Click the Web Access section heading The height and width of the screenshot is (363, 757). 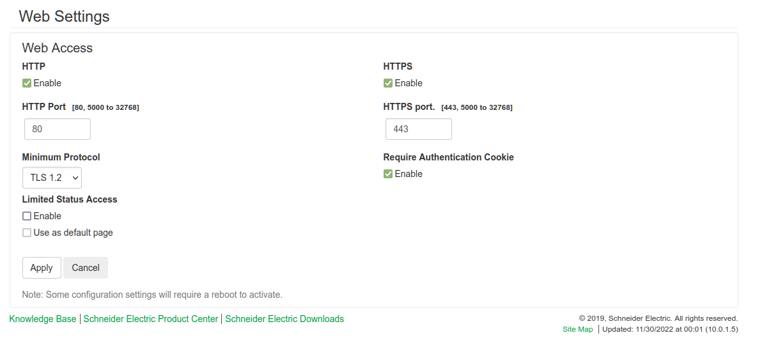[x=58, y=48]
